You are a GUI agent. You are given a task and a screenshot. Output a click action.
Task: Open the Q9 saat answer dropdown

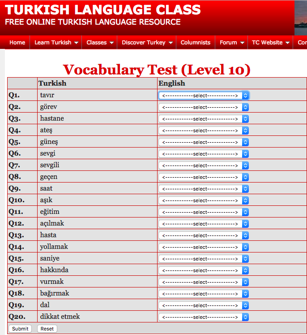[204, 189]
